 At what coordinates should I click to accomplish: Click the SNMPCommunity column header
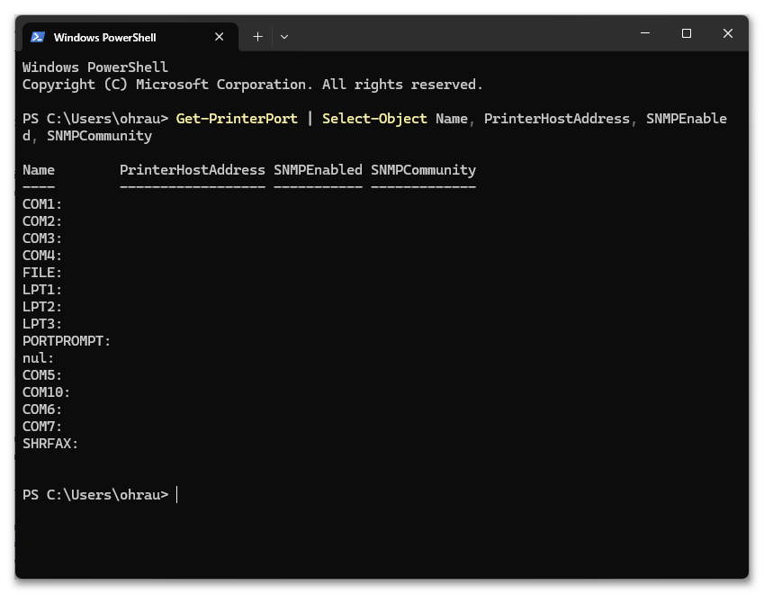tap(424, 170)
